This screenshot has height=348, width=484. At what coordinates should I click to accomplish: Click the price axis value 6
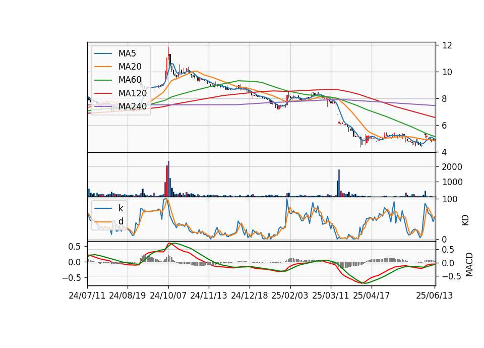click(445, 126)
